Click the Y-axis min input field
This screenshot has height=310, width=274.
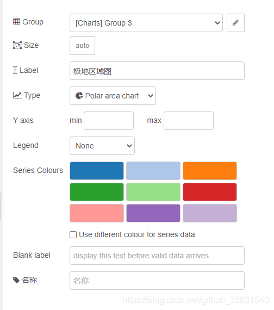click(109, 121)
